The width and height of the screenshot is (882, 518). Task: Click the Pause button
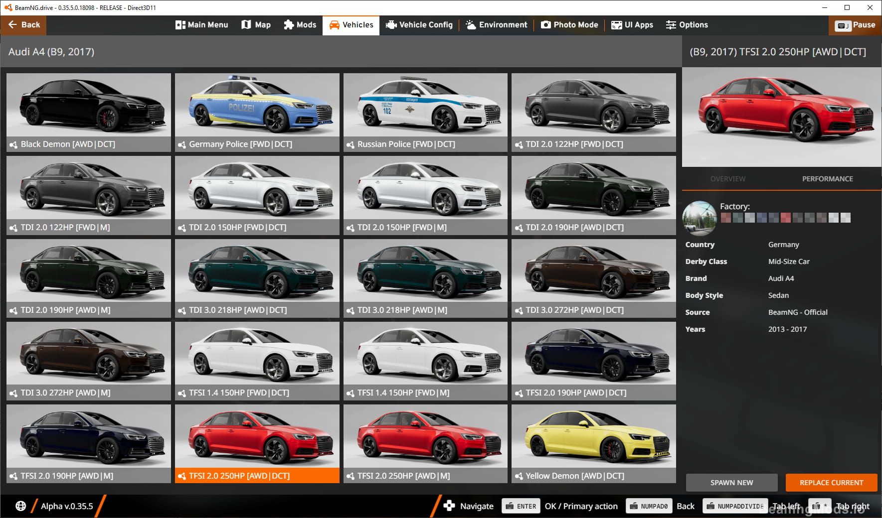(x=855, y=25)
